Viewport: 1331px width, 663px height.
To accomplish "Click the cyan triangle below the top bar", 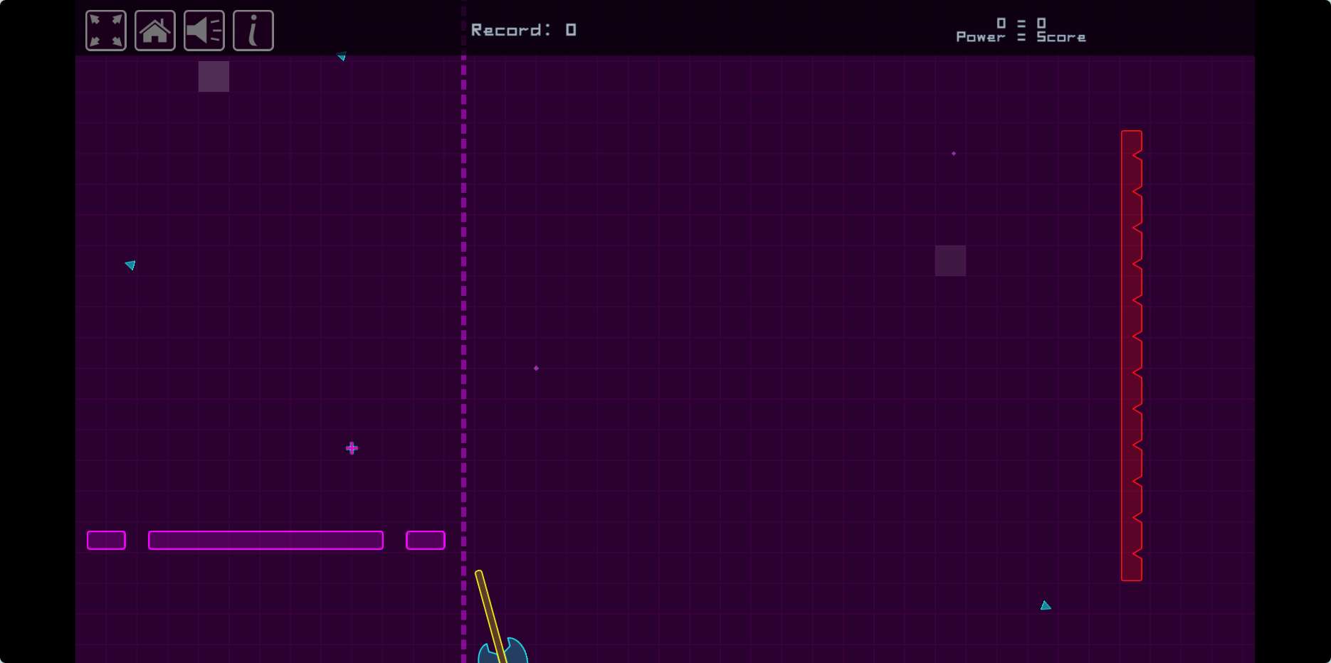I will point(342,57).
